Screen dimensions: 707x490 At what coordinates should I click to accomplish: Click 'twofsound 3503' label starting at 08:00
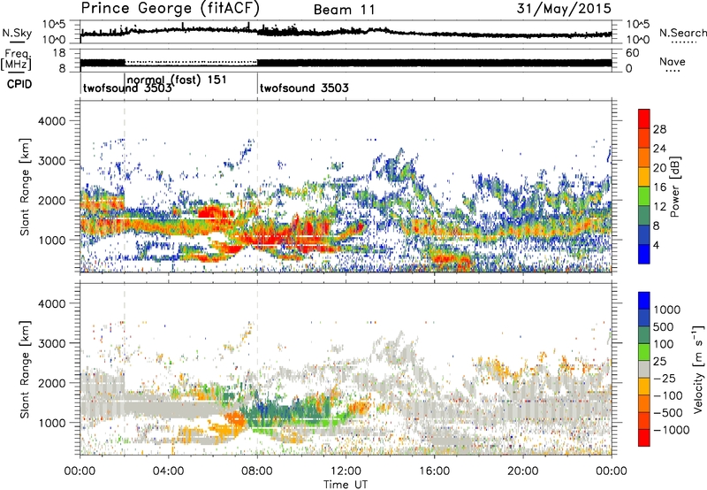click(x=304, y=88)
